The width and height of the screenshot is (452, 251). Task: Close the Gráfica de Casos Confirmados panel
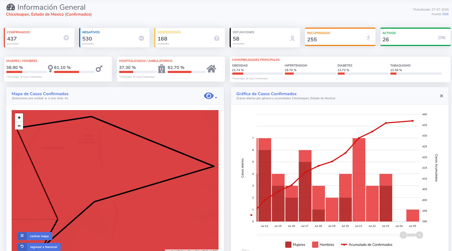(441, 96)
